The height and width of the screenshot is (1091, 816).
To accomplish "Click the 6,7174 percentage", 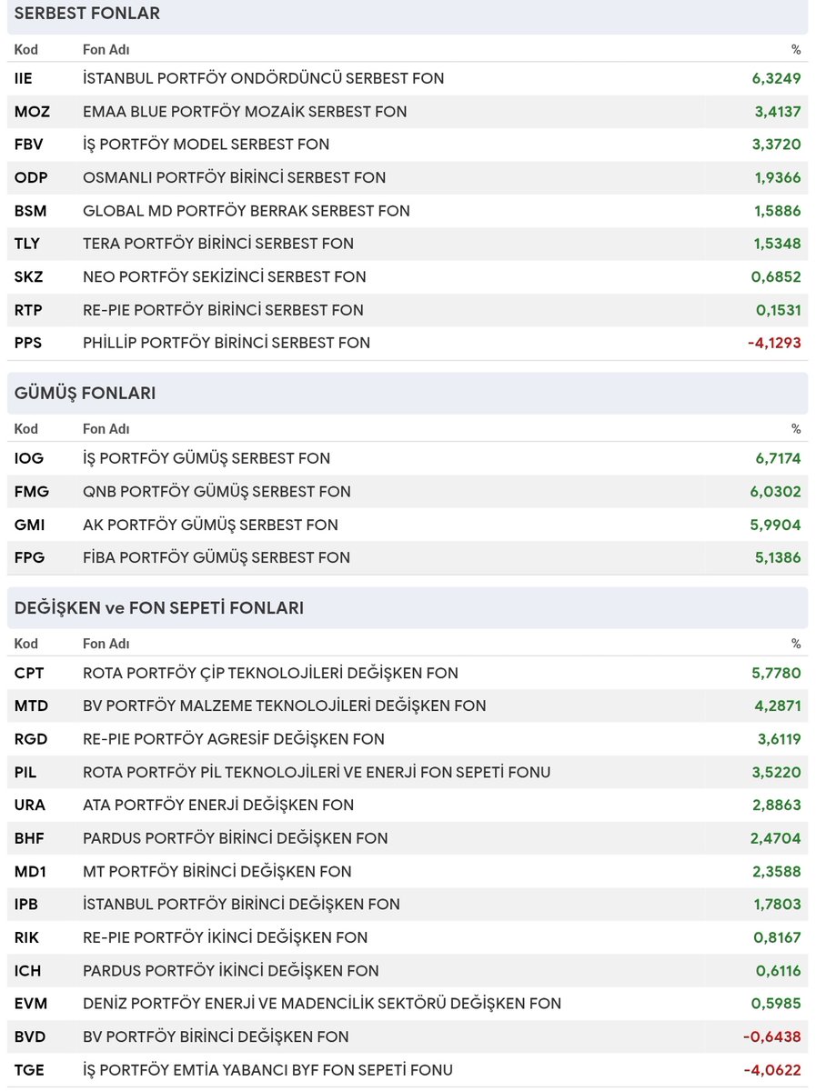I will (778, 458).
